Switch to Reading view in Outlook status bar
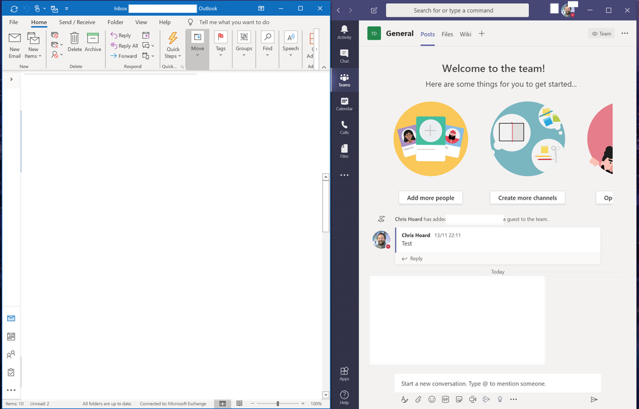 [x=239, y=404]
